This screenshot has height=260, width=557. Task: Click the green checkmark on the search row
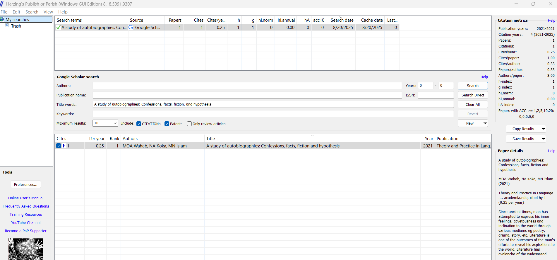tap(59, 27)
